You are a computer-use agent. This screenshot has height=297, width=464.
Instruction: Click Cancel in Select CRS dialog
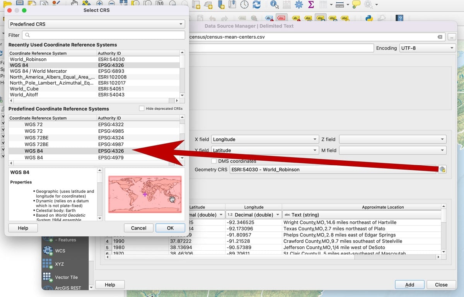click(x=138, y=228)
